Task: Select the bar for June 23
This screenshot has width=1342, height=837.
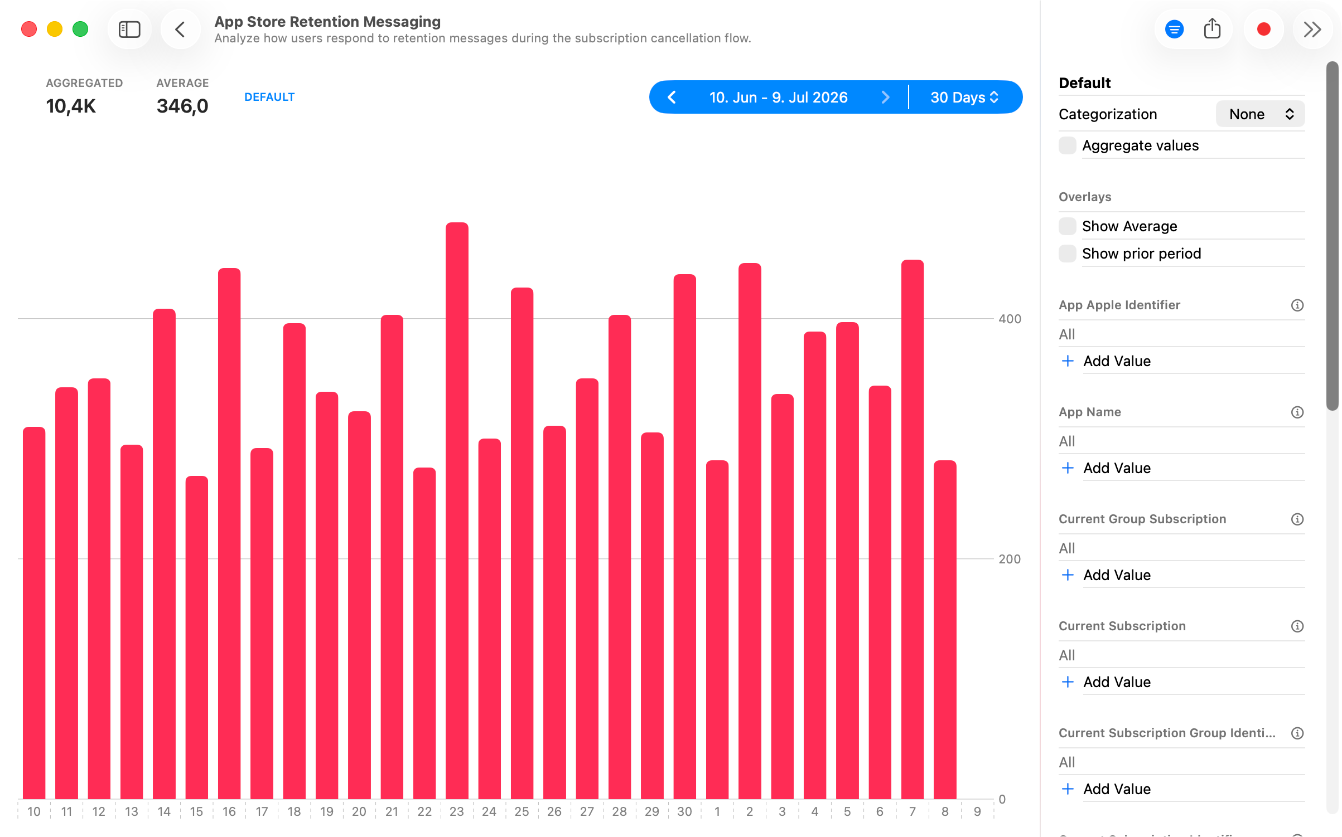Action: 457,510
